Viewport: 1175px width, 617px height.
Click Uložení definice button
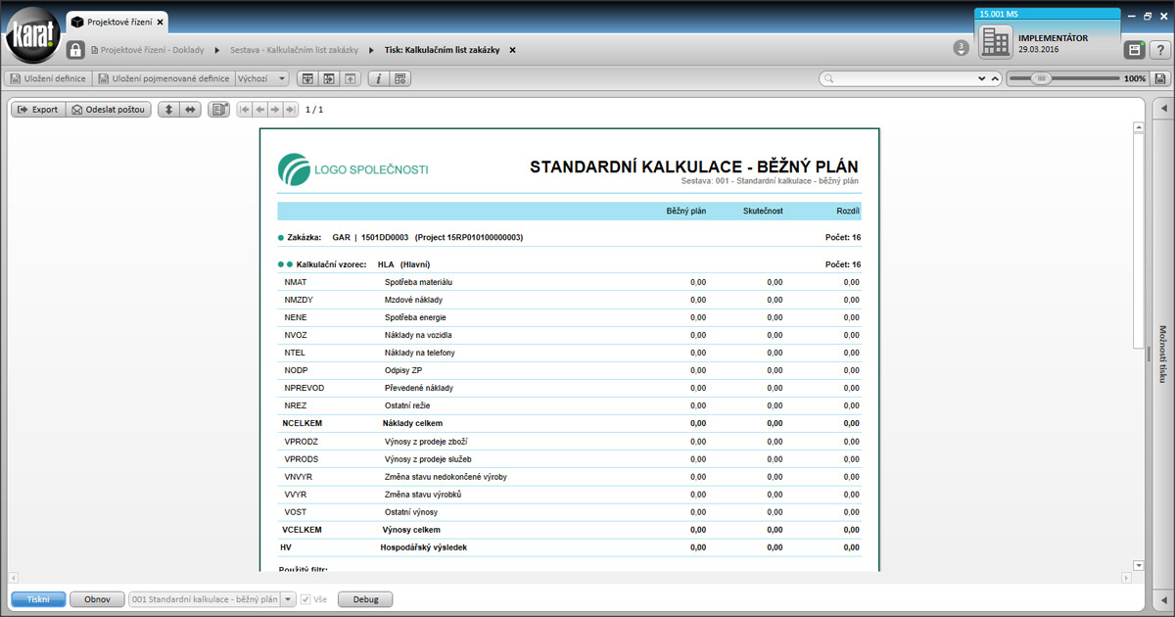48,78
